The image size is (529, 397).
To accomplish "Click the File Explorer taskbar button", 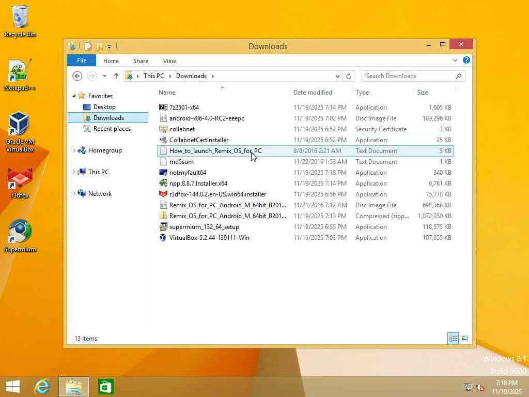I will click(x=74, y=387).
